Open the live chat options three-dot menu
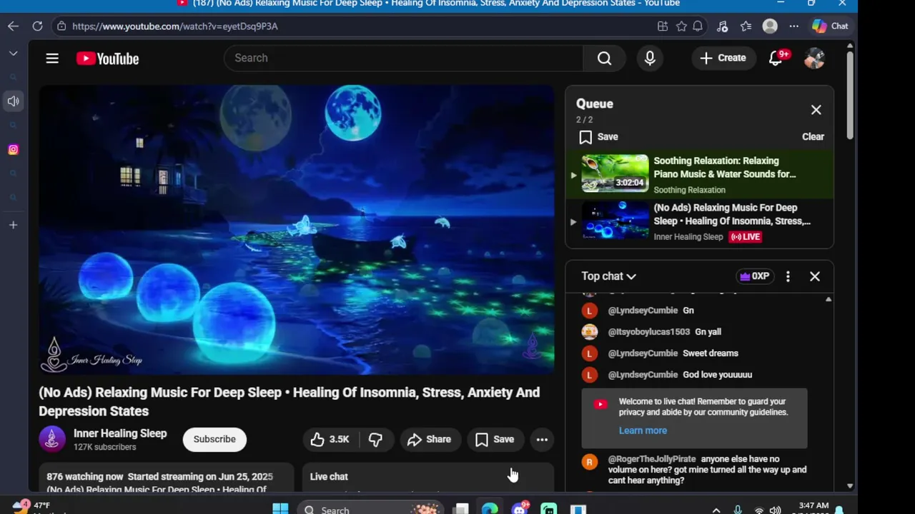Image resolution: width=915 pixels, height=514 pixels. pyautogui.click(x=788, y=276)
